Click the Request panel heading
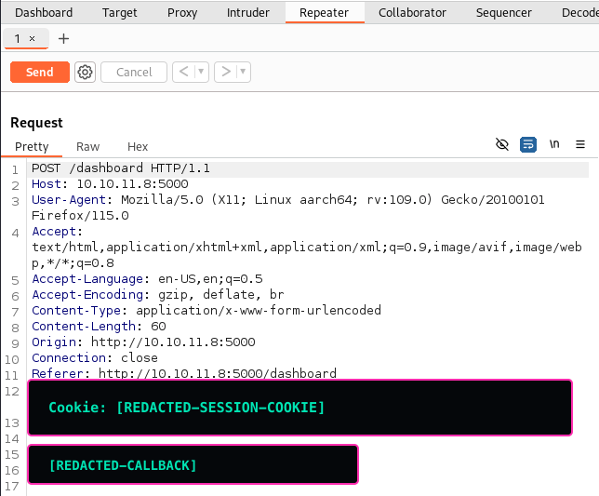Viewport: 599px width, 496px height. [x=36, y=123]
